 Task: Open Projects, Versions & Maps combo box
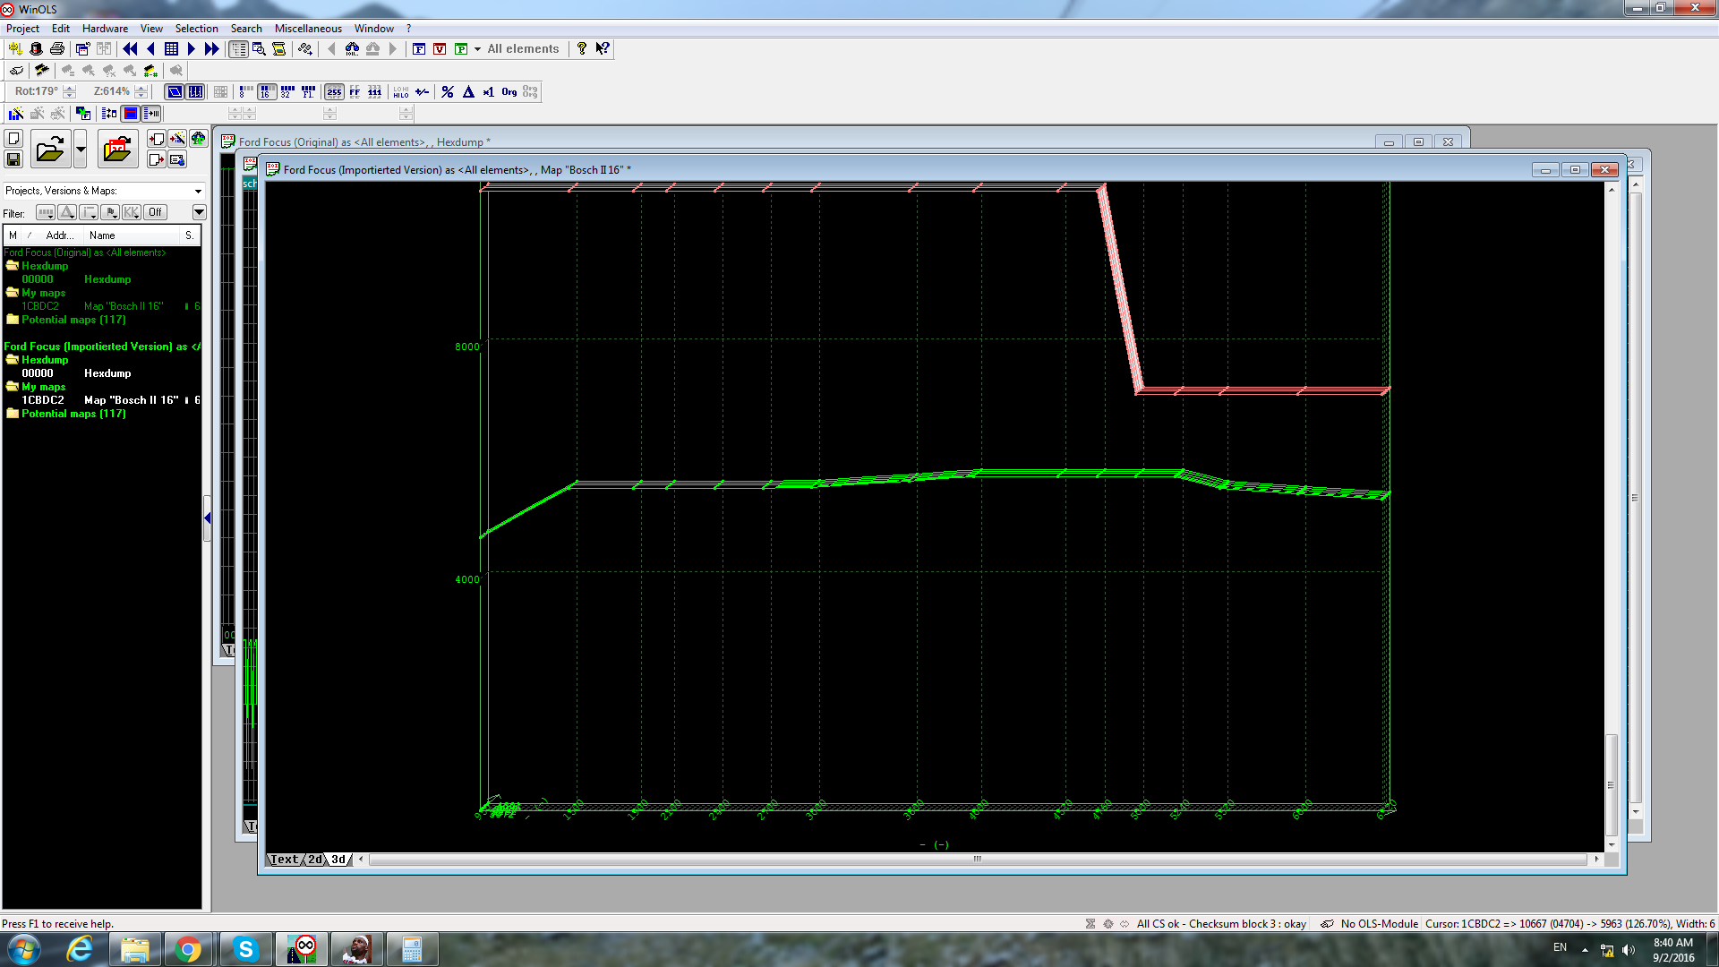pyautogui.click(x=104, y=191)
